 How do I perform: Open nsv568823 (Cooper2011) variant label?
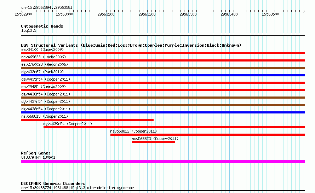(155, 139)
